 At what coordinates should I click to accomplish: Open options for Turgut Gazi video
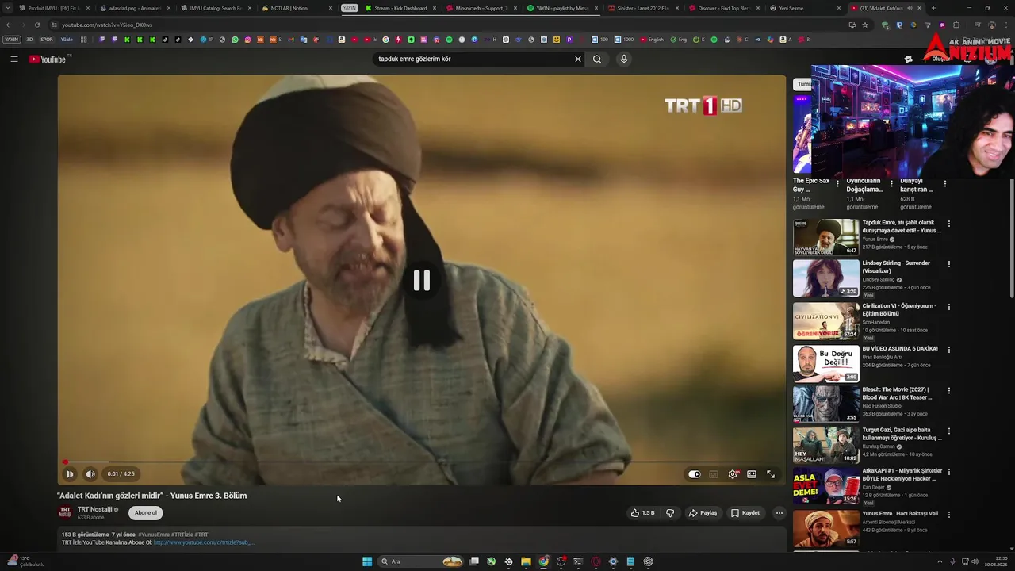click(948, 431)
